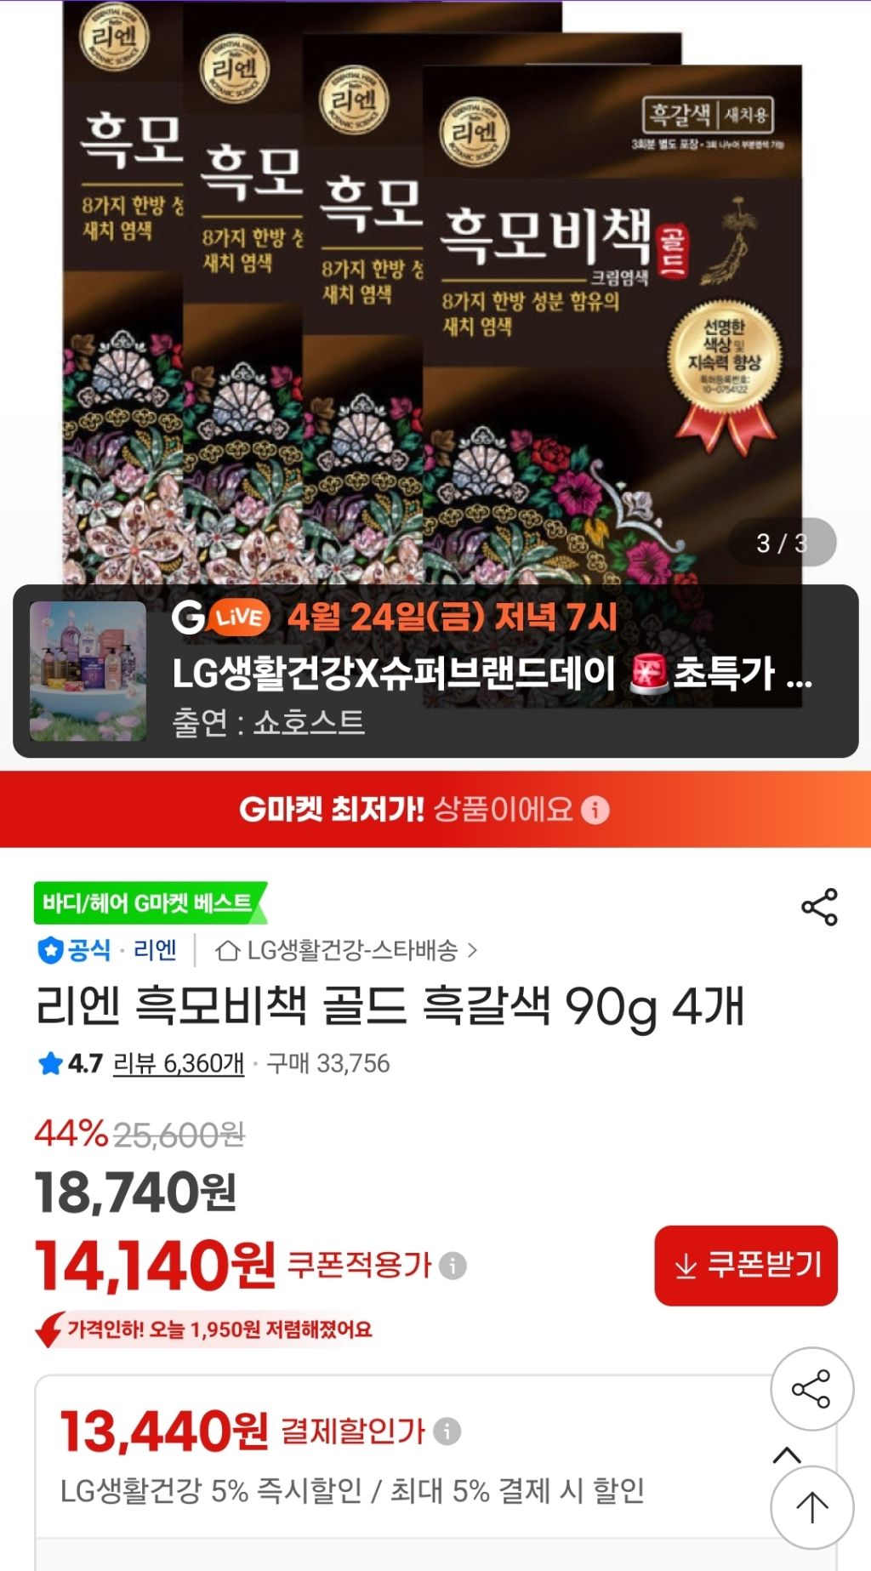Tap the blue 공식 verified badge icon
Viewport: 871px width, 1571px height.
[x=50, y=950]
